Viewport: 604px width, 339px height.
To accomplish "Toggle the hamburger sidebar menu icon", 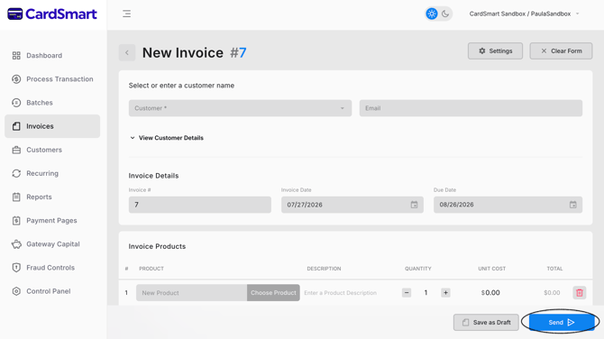I will point(127,14).
